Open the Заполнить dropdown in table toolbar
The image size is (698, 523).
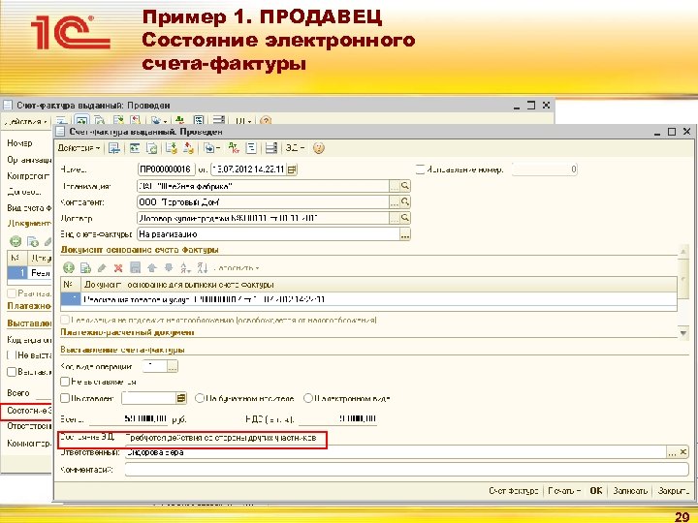click(237, 268)
